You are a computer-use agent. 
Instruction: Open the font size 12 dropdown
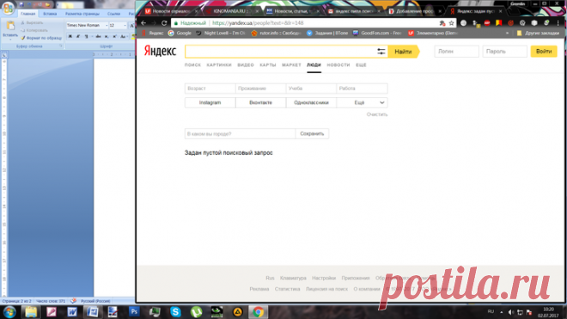coord(125,25)
